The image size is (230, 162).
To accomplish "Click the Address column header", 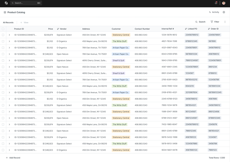I will point(86,29).
